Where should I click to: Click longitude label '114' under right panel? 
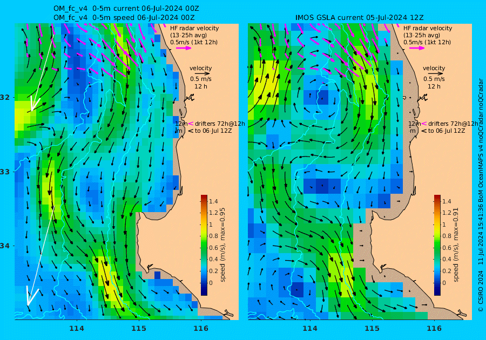(309, 328)
